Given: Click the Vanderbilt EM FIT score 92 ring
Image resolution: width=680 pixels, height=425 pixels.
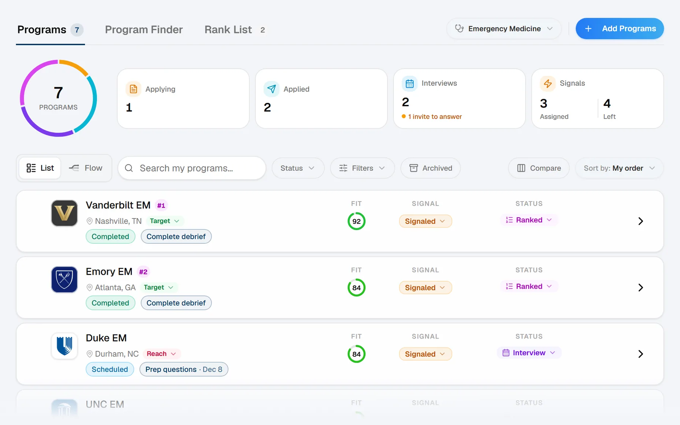Looking at the screenshot, I should click(x=356, y=221).
